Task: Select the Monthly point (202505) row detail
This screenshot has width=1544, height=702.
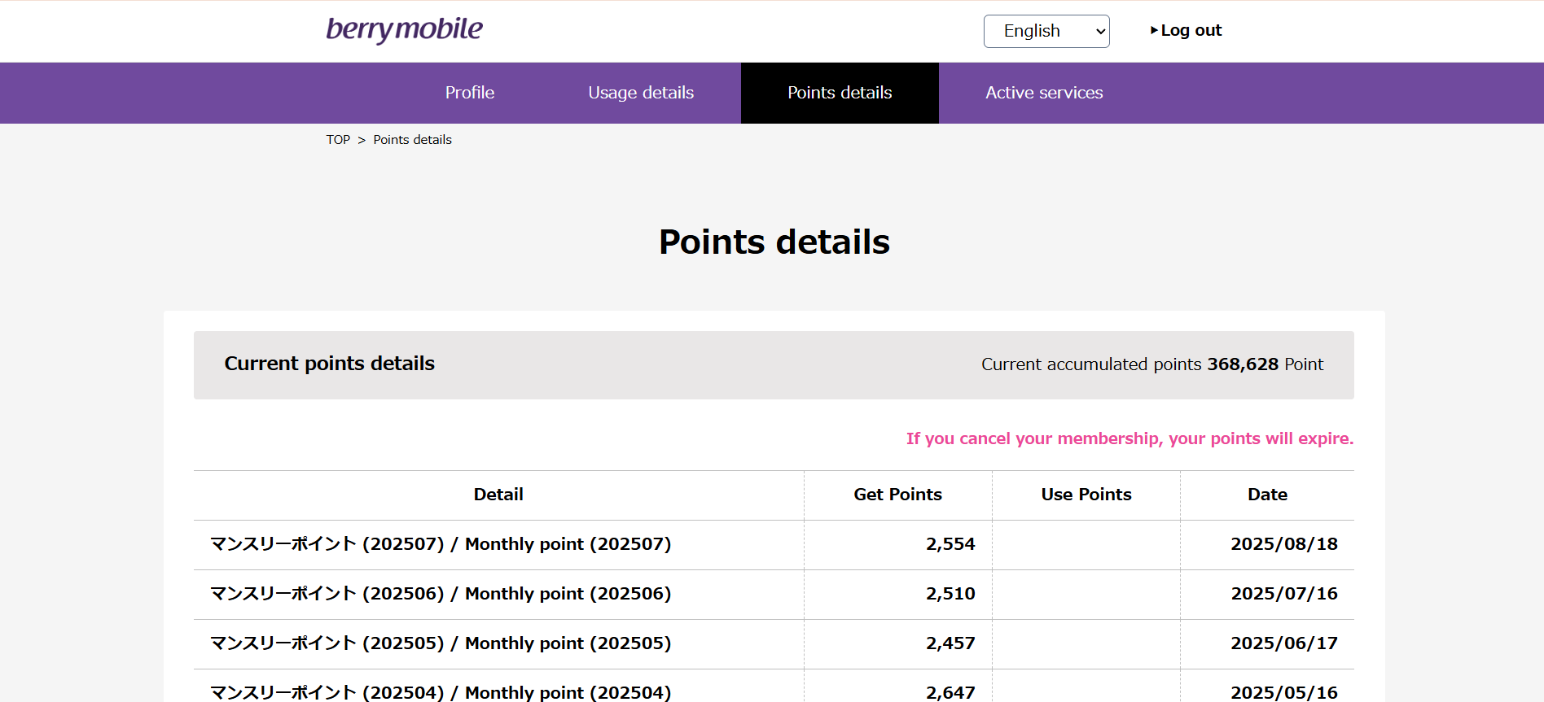Action: coord(441,643)
